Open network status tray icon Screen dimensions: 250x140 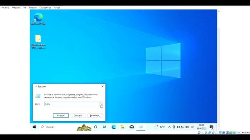(x=183, y=127)
